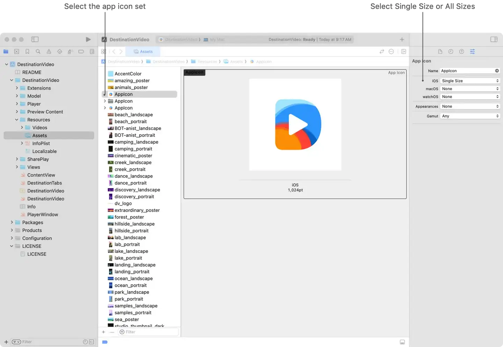Screen dimensions: 503x347
Task: Select the Assets editor tab
Action: pos(143,51)
